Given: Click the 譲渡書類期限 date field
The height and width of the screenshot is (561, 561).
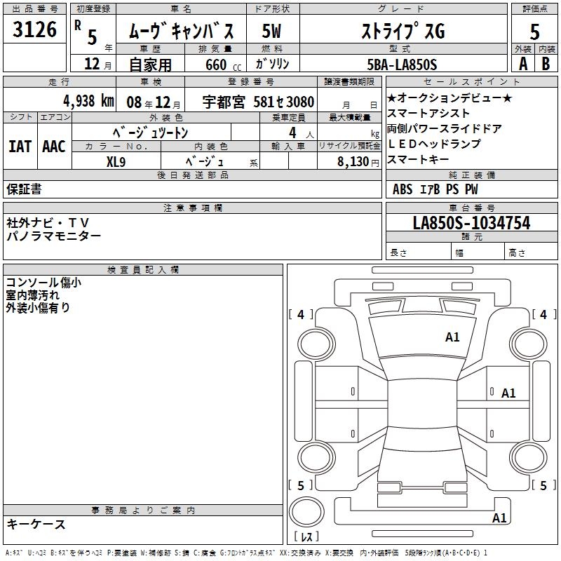Looking at the screenshot, I should (349, 101).
